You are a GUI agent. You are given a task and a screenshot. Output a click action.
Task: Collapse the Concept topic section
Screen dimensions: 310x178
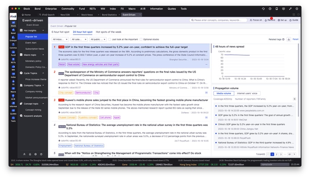[43, 104]
